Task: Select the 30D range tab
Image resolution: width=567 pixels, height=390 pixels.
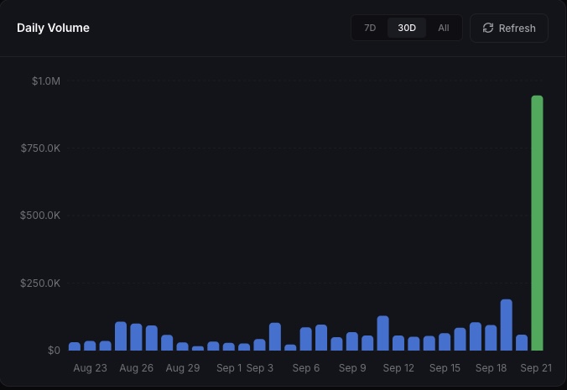Action: coord(407,28)
